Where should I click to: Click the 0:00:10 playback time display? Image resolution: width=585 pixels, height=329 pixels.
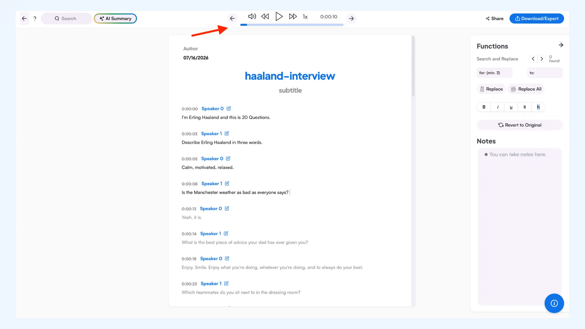pos(328,17)
